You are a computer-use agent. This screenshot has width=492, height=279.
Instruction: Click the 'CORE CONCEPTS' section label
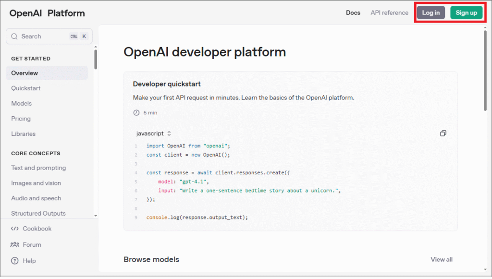[x=36, y=153]
